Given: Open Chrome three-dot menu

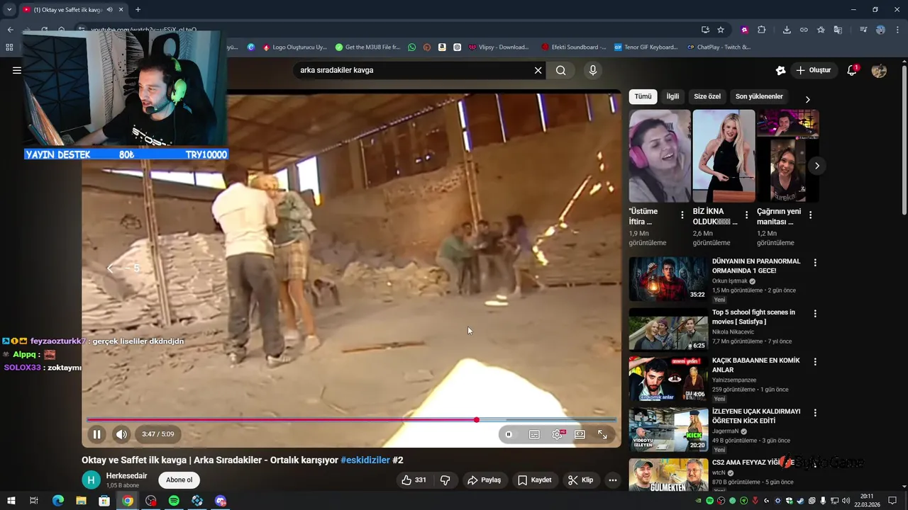Looking at the screenshot, I should (x=897, y=30).
